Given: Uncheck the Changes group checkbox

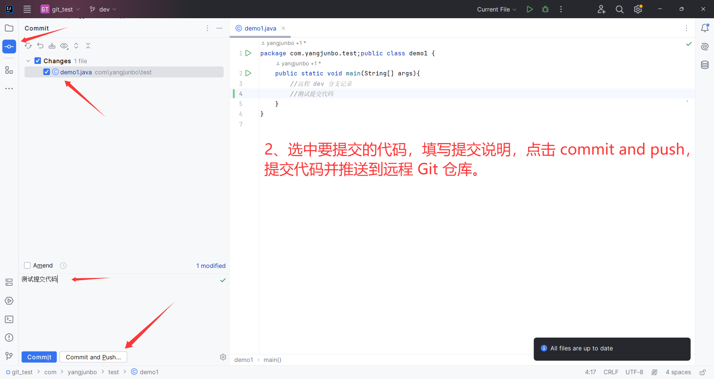Looking at the screenshot, I should point(38,61).
